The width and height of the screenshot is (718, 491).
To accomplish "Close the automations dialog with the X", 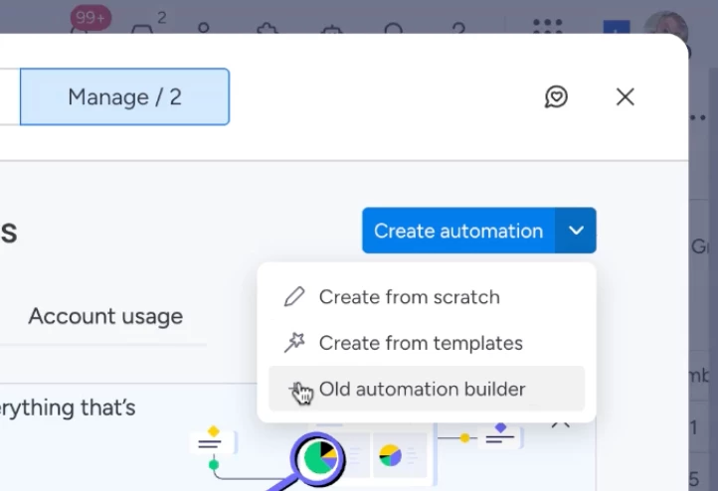I will (x=625, y=96).
